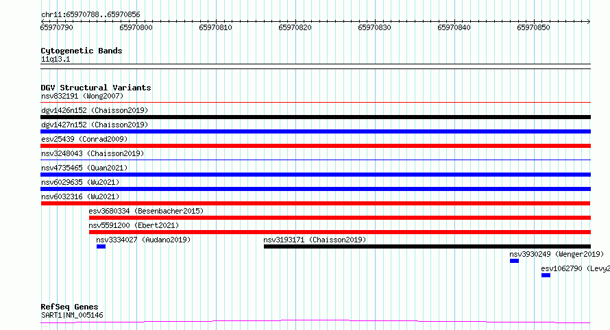Select the nsv5591200 red variant bar
Screen dimensions: 610x330
(x=340, y=232)
